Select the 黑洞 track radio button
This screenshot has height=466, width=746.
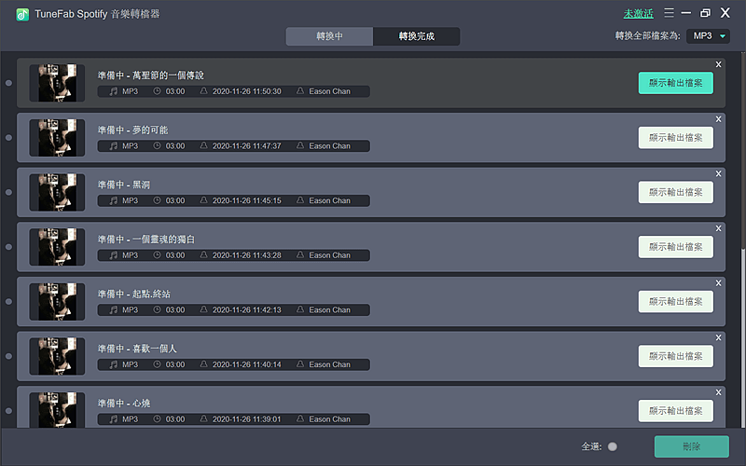click(x=8, y=192)
